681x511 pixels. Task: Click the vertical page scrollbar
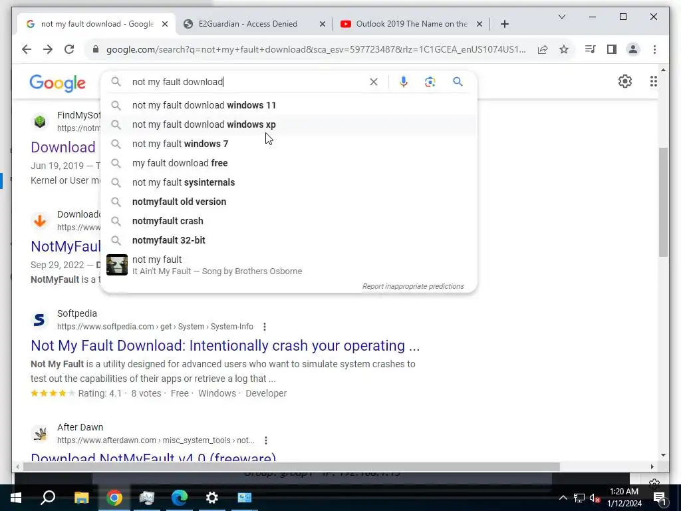663,202
